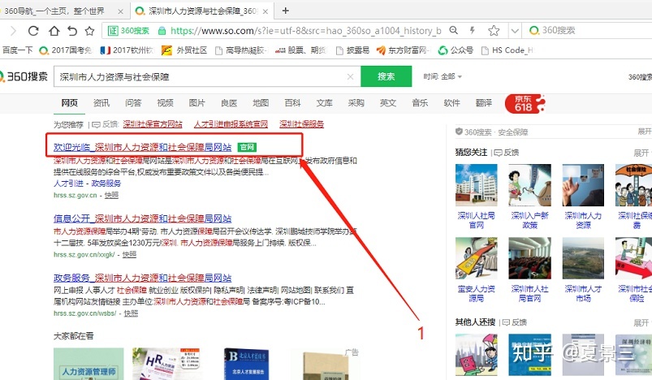Open suggested search 深圳社保官方网站
Screen dimensions: 652x380
click(x=152, y=124)
